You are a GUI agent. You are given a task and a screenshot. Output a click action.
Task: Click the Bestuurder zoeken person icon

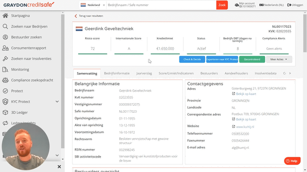coord(5,37)
